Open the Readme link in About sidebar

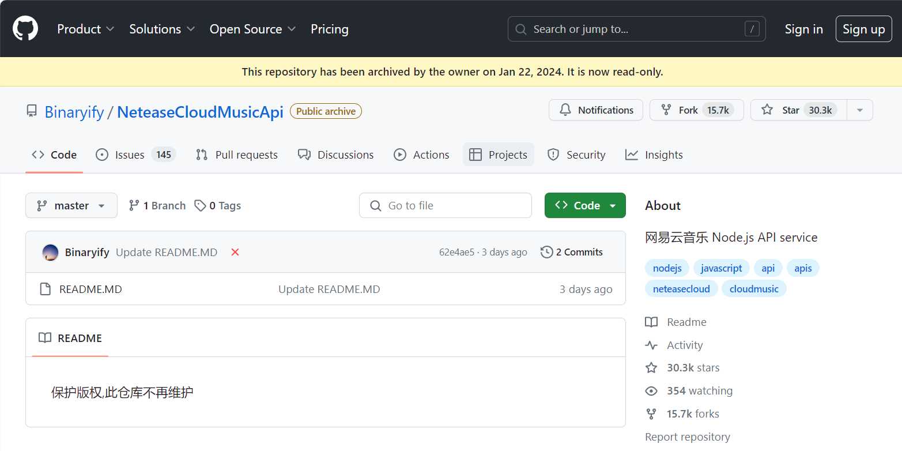coord(676,322)
